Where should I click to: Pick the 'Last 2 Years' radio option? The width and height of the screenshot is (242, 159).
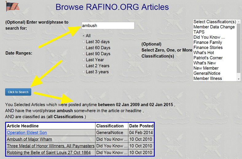pos(84,66)
